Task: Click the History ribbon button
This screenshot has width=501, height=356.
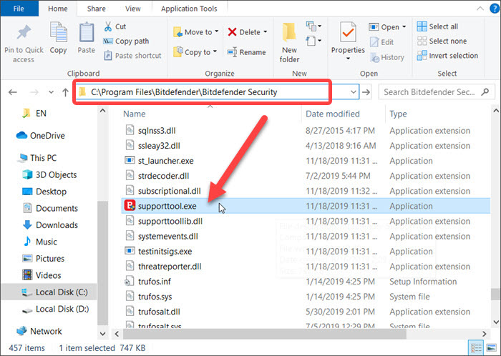Action: coord(387,57)
